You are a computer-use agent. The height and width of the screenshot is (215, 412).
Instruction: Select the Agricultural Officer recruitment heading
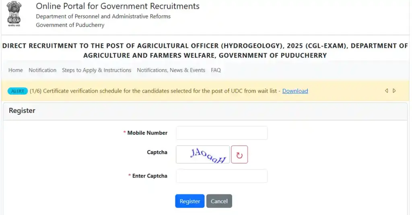(205, 50)
